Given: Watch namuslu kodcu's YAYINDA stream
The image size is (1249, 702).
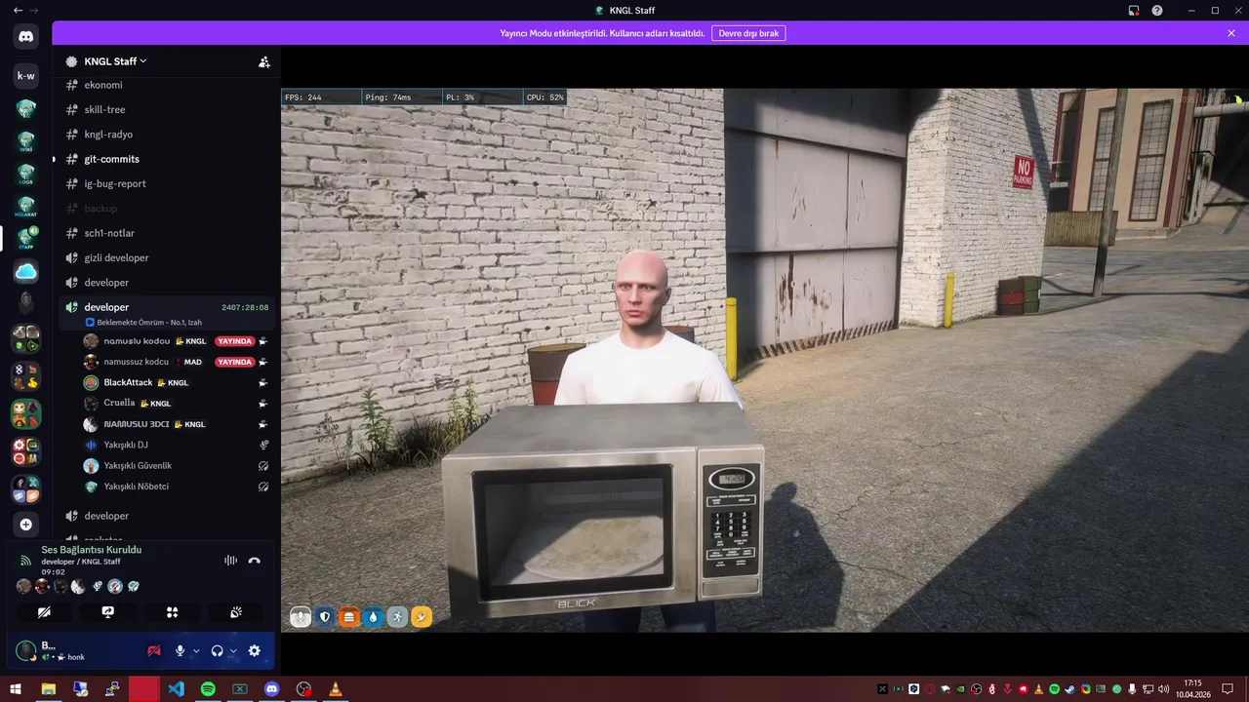Looking at the screenshot, I should (x=234, y=341).
